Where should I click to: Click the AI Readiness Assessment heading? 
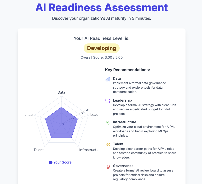[101, 7]
